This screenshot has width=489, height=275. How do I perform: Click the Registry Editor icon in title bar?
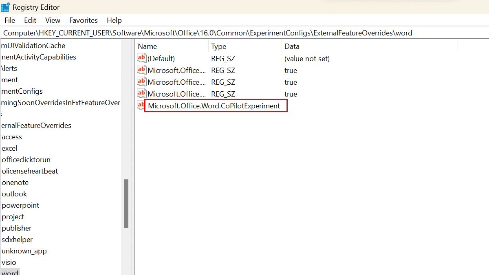point(6,7)
